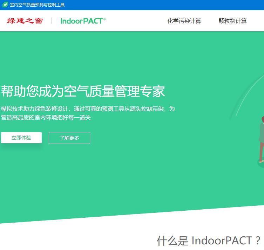Click the headline 帮助您成为空气质量管理专家
Viewport: 264px width, 250px height.
click(x=83, y=91)
